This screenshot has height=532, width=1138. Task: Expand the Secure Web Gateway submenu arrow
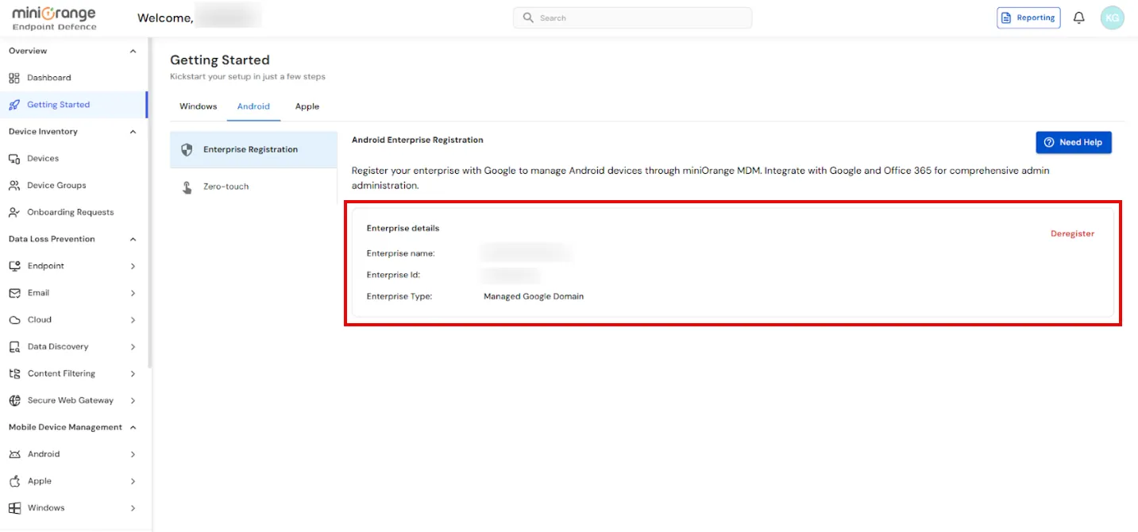coord(133,401)
